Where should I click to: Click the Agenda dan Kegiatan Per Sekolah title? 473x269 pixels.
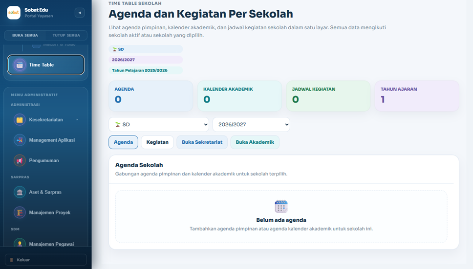201,14
